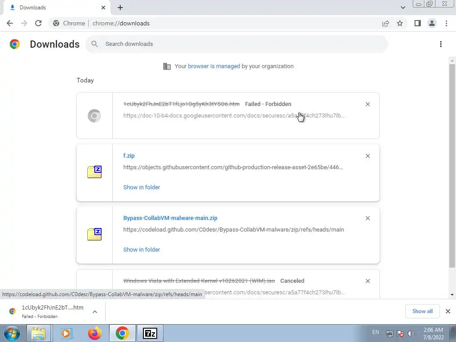Click the Chrome logo beside Downloads heading

point(15,44)
